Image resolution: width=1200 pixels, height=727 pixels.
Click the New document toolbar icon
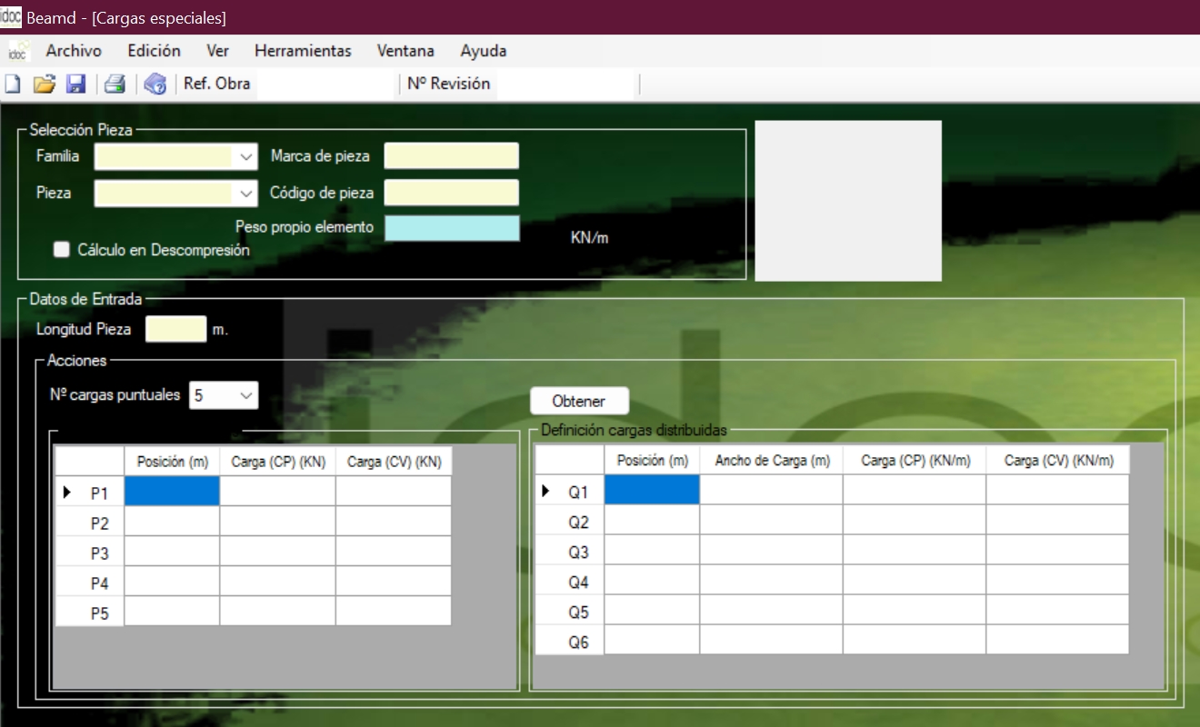(13, 85)
